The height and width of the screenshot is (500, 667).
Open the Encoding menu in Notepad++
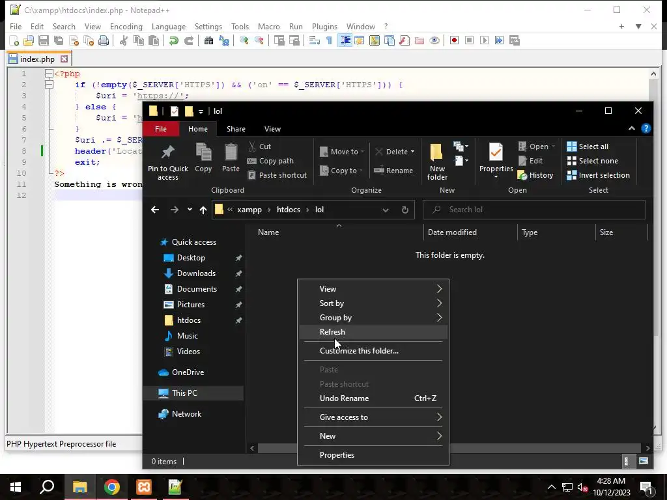click(126, 26)
